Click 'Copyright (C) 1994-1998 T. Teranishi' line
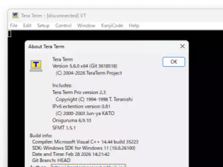This screenshot has width=223, height=167. pos(94,99)
